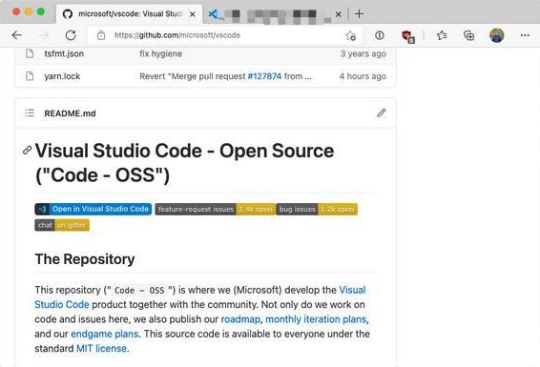Click the heading anchor link icon

(28, 151)
